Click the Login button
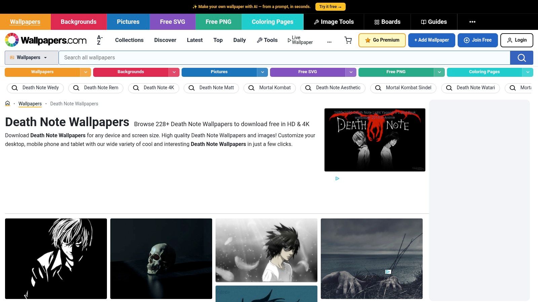This screenshot has width=538, height=302. coord(517,40)
